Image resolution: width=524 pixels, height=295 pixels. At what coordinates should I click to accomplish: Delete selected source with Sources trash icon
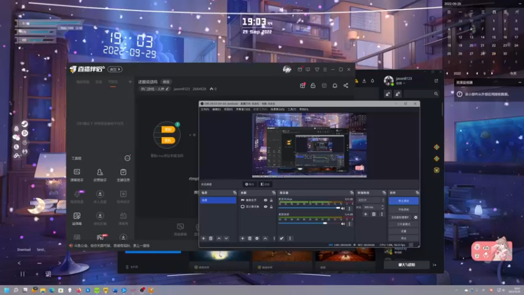pyautogui.click(x=250, y=239)
